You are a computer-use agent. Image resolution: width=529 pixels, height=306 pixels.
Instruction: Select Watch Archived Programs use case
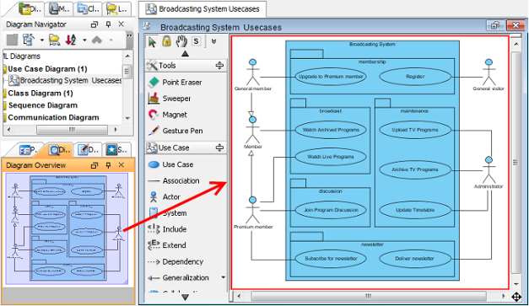[x=331, y=130]
